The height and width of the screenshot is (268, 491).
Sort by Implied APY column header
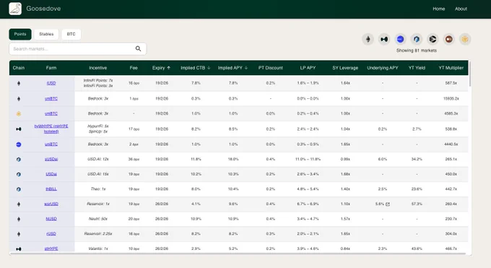(233, 68)
